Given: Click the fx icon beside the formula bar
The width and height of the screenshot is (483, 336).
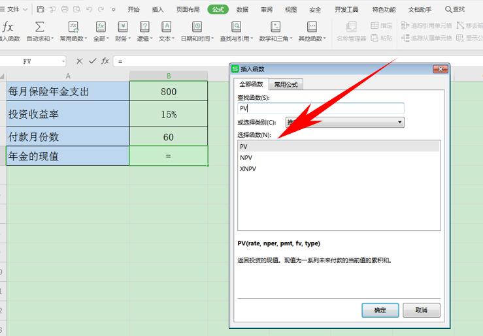Looking at the screenshot, I should pos(105,61).
